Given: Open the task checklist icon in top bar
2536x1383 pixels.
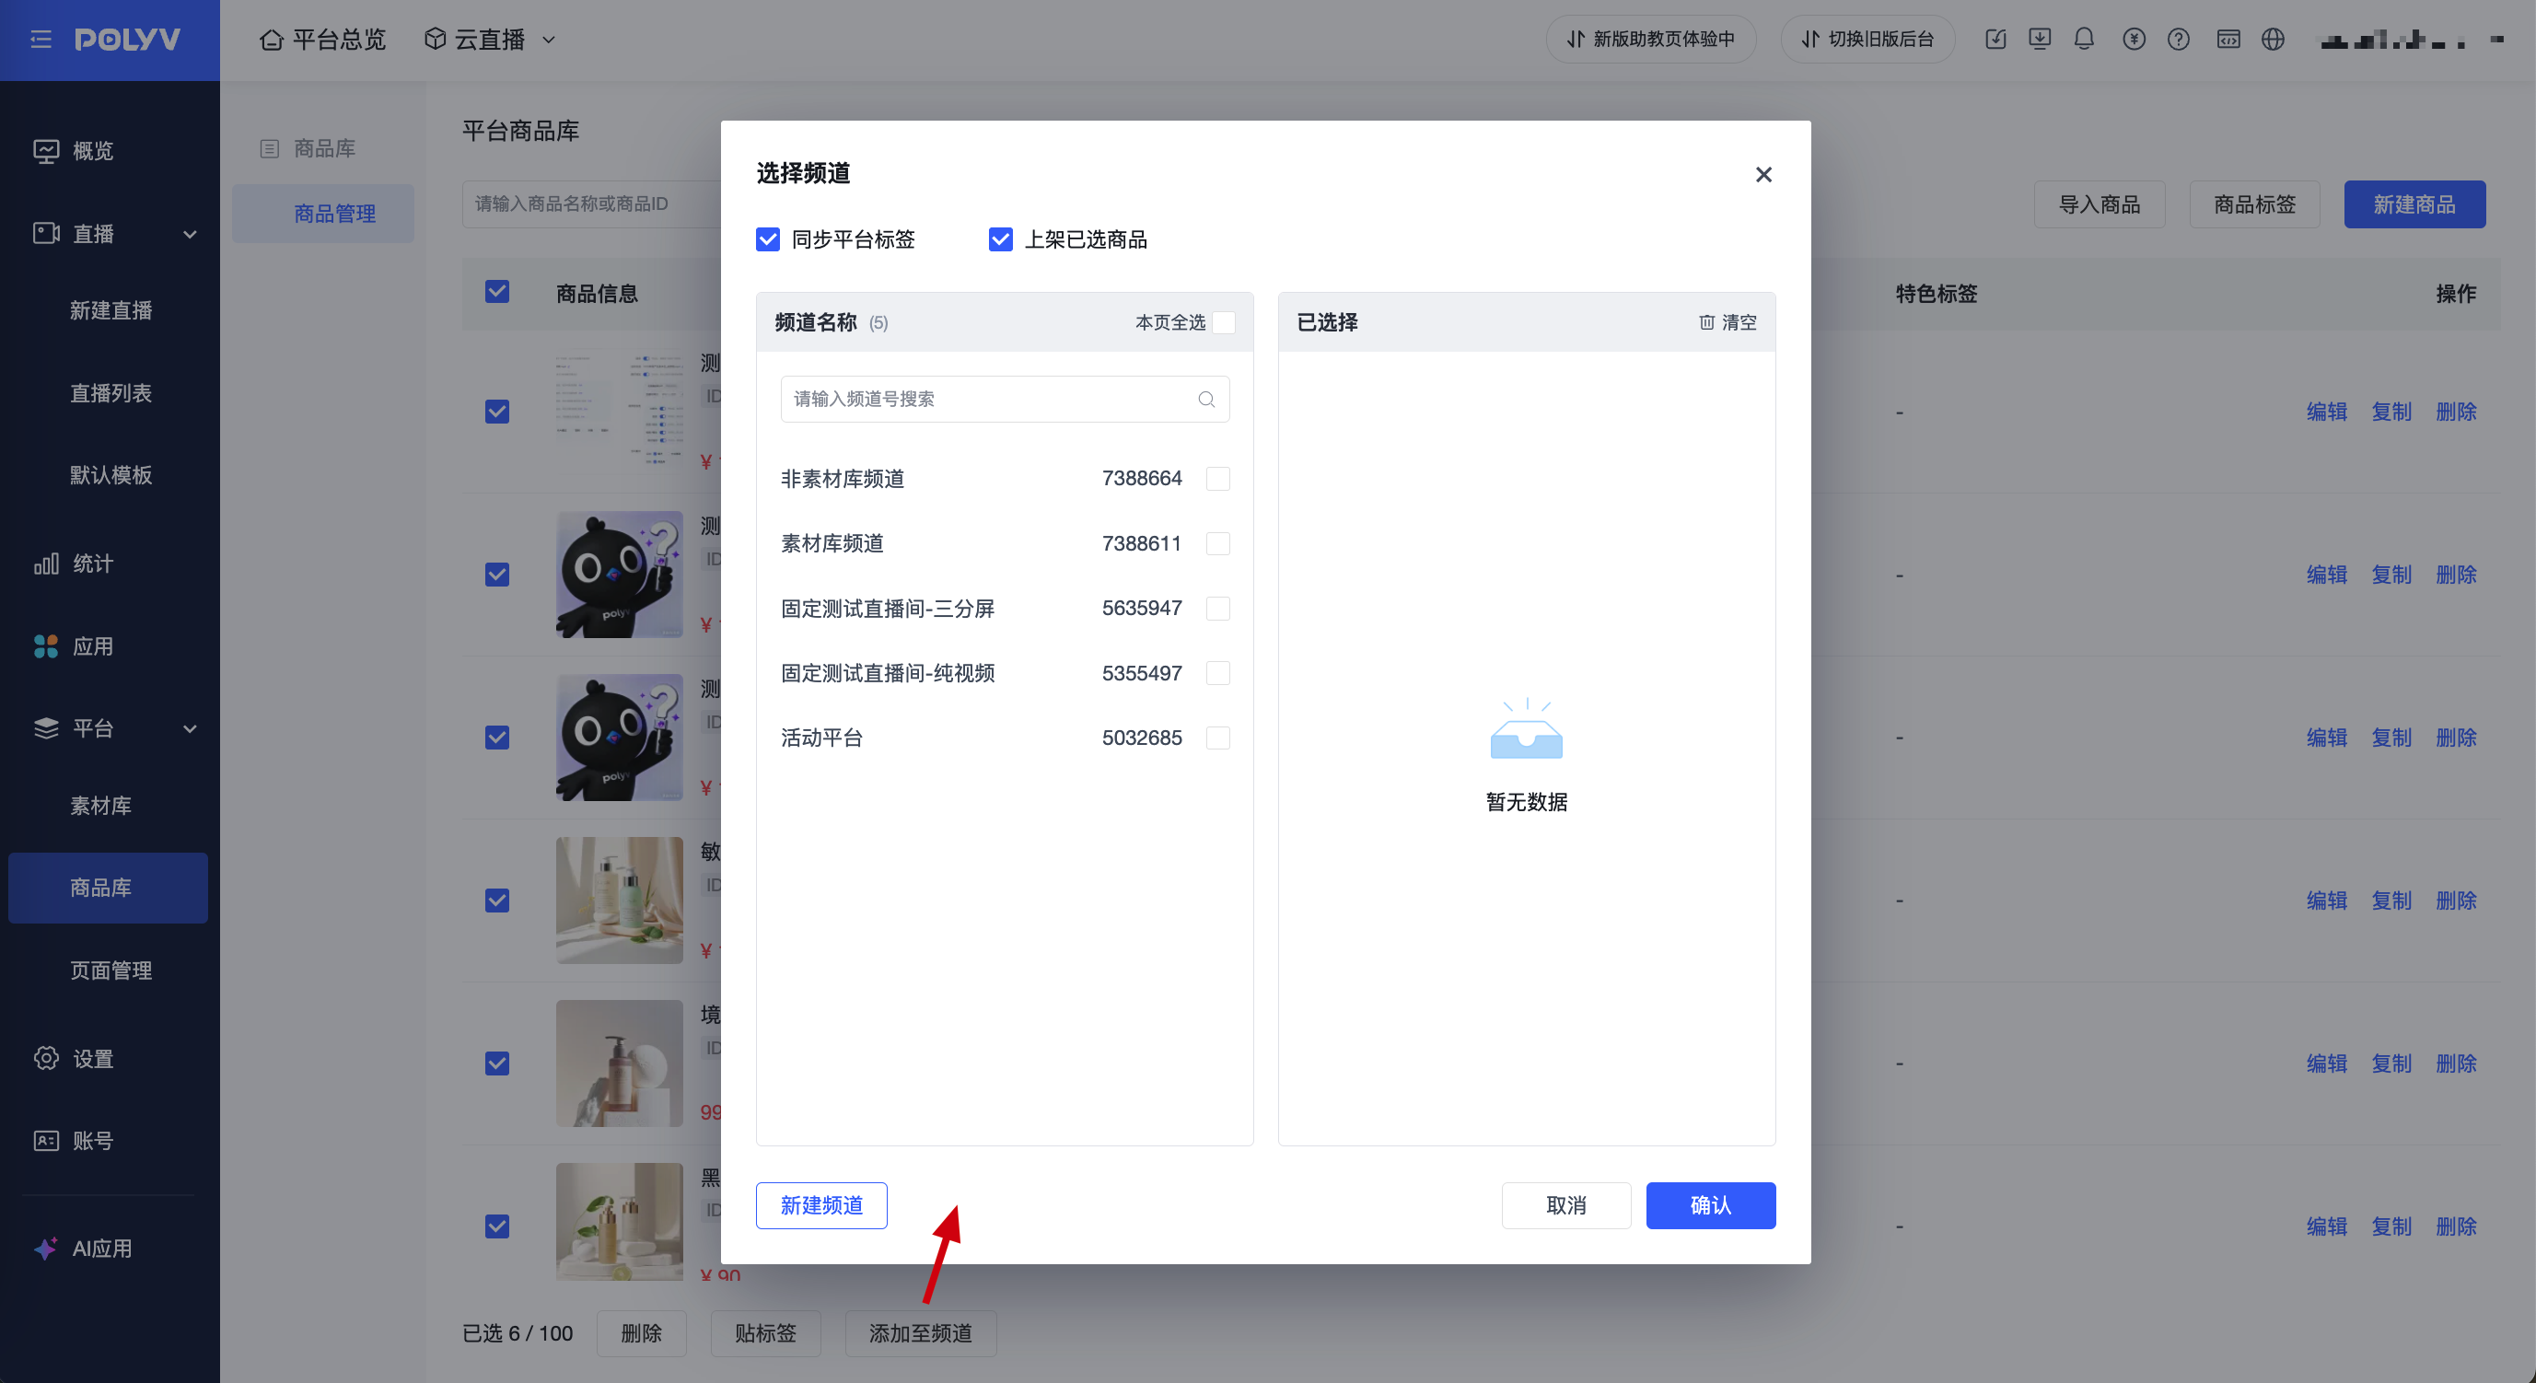Looking at the screenshot, I should 1995,40.
